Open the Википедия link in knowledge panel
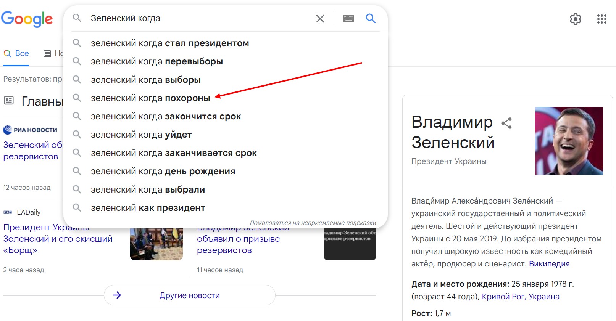Viewport: 616px width, 321px height. pos(549,264)
